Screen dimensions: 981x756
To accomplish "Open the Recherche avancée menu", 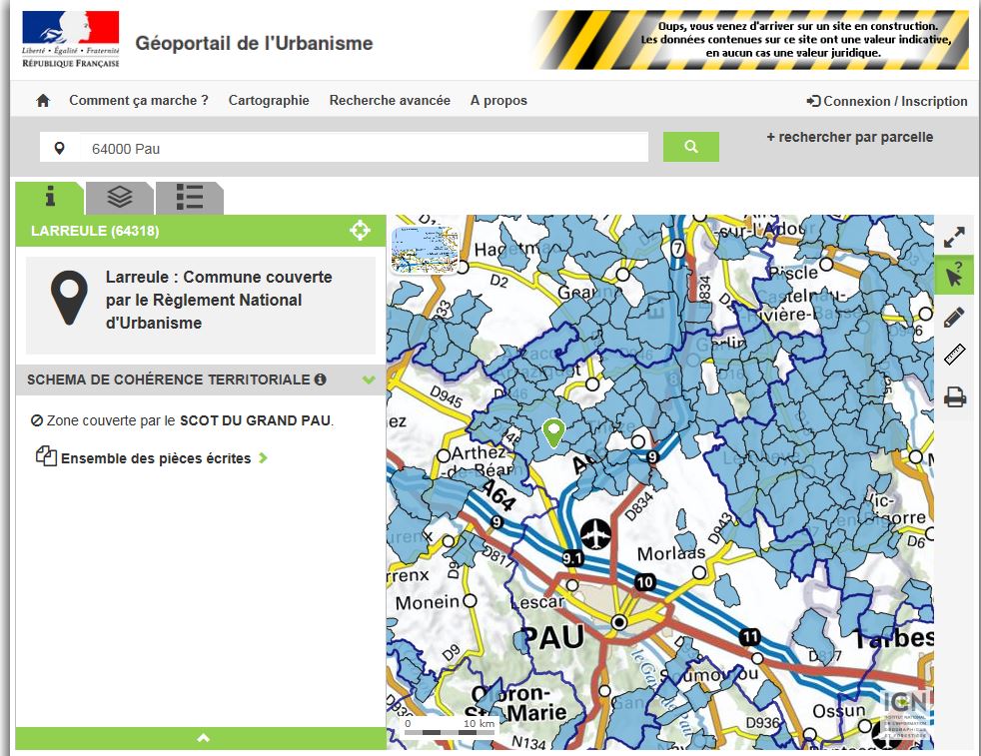I will click(390, 101).
